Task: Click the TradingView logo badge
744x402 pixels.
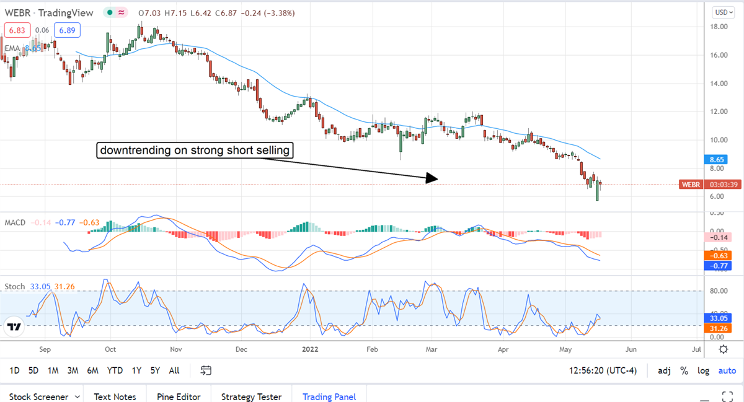Action: pos(15,327)
